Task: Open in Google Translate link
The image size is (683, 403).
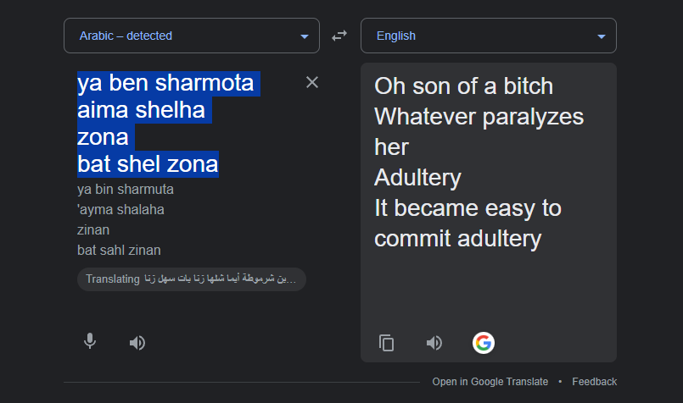Action: [x=490, y=382]
